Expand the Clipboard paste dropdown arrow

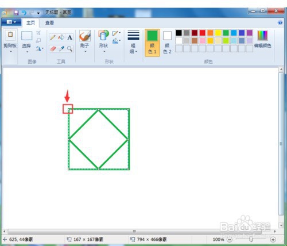pyautogui.click(x=11, y=52)
